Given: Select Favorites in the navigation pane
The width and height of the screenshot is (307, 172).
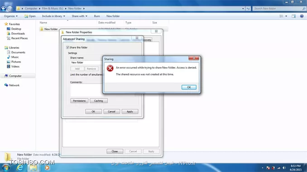Looking at the screenshot, I should click(14, 24).
